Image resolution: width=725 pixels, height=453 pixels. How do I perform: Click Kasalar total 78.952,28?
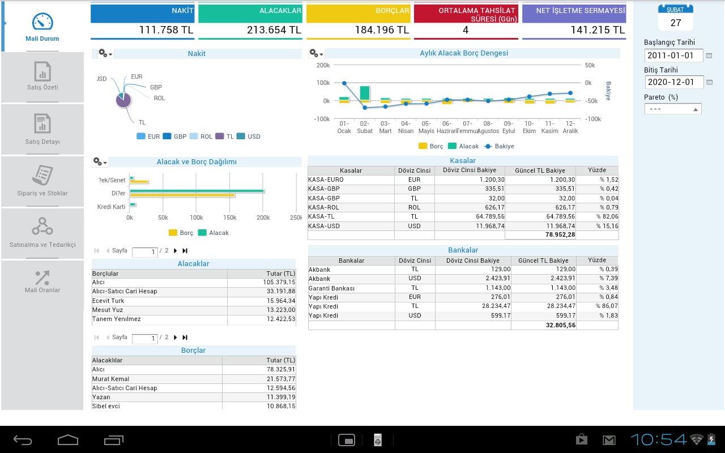click(x=560, y=234)
